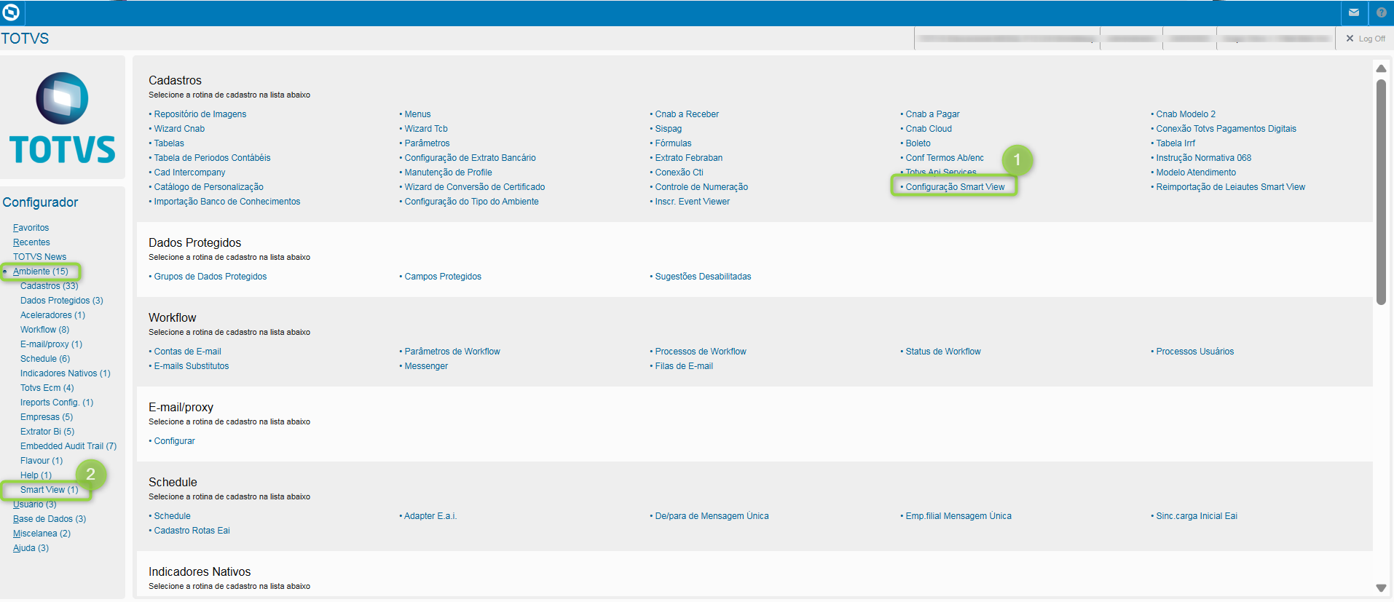Open the Repositório de Imagens link
The height and width of the screenshot is (602, 1394).
click(200, 114)
